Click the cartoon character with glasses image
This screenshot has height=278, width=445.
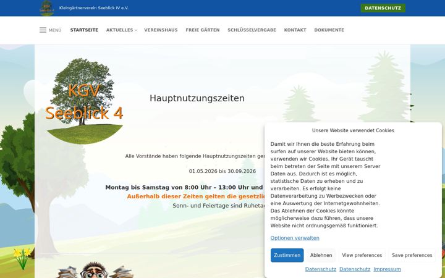coord(95,270)
